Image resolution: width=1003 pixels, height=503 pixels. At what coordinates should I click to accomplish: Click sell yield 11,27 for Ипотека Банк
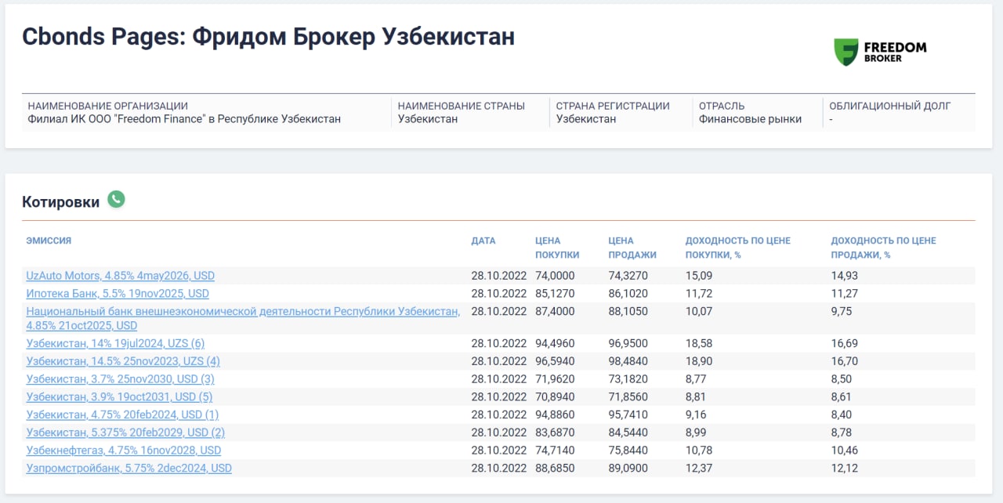[x=844, y=294]
